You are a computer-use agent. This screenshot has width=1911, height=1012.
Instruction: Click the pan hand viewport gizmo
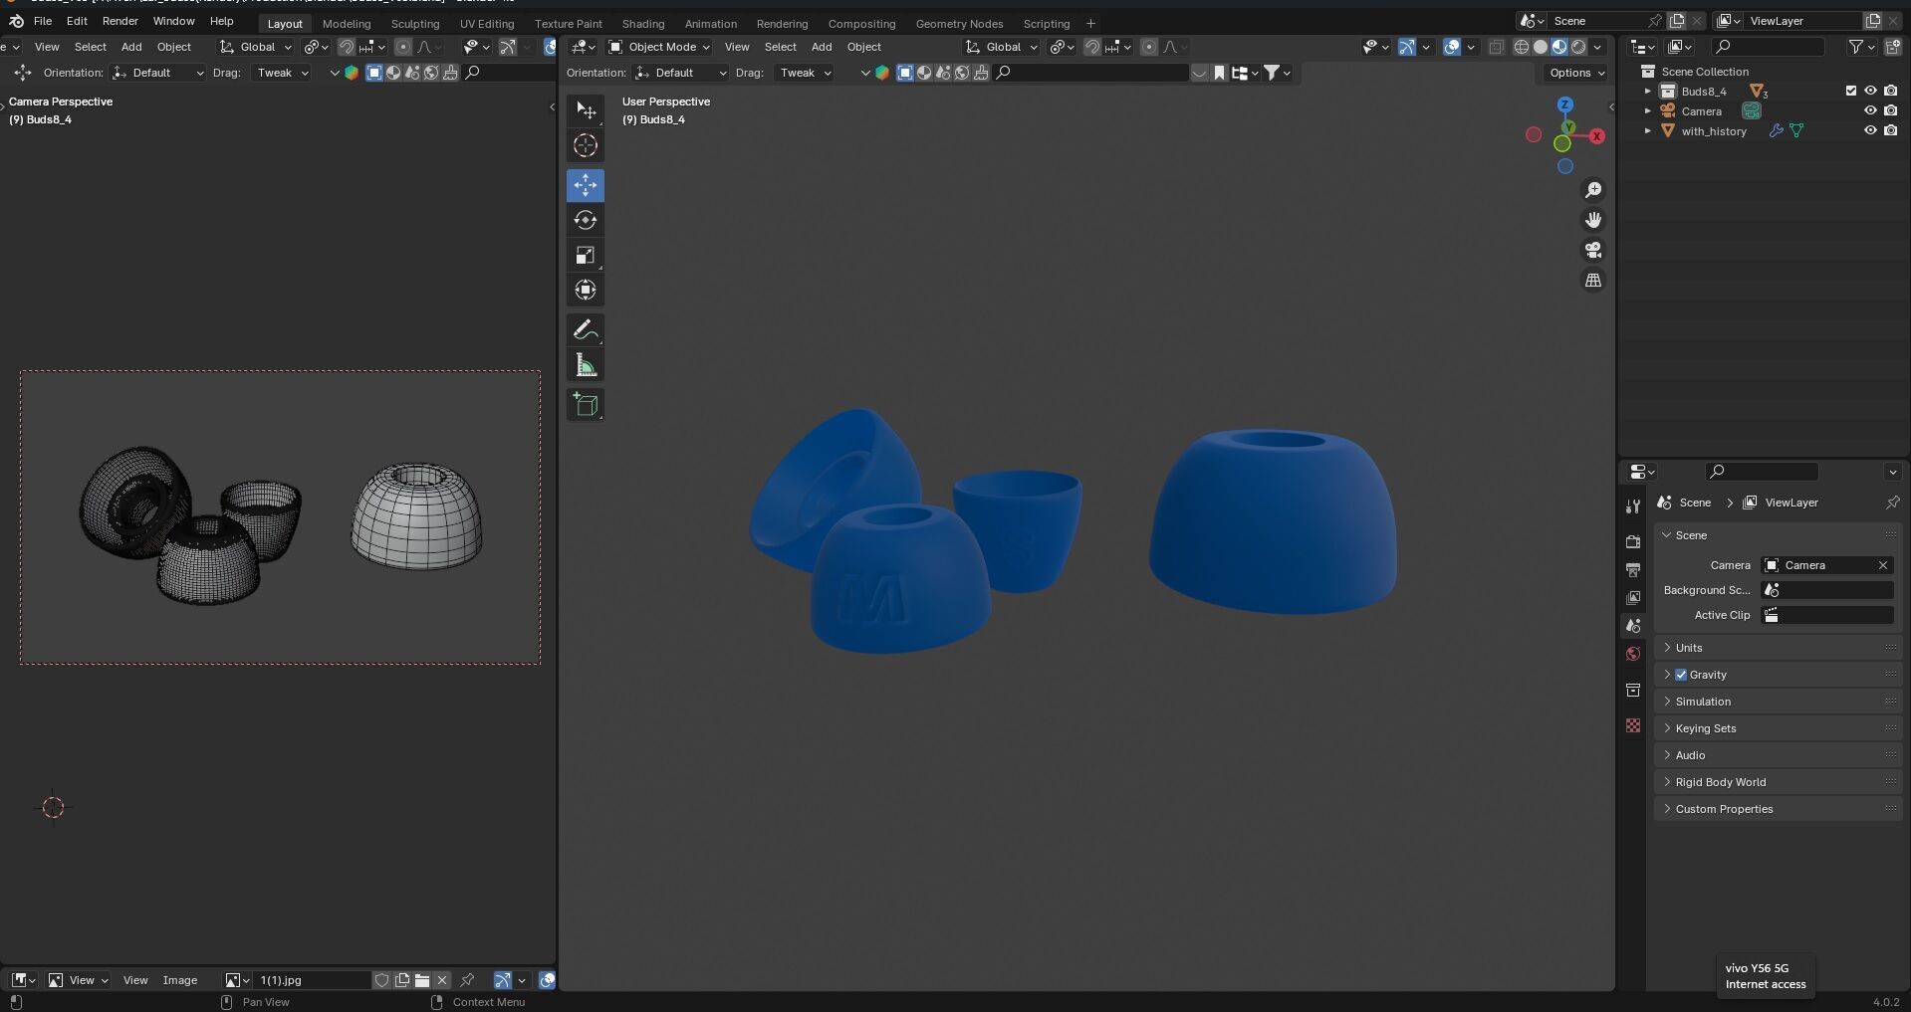(1593, 220)
